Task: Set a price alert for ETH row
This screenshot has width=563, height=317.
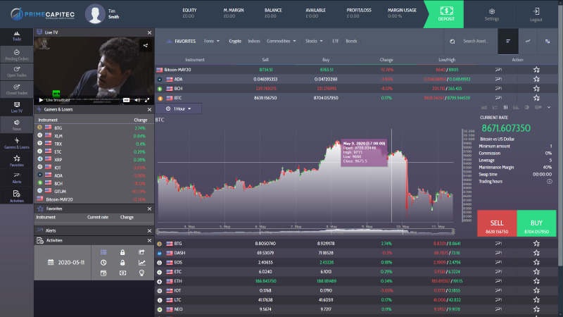Action: [498, 281]
